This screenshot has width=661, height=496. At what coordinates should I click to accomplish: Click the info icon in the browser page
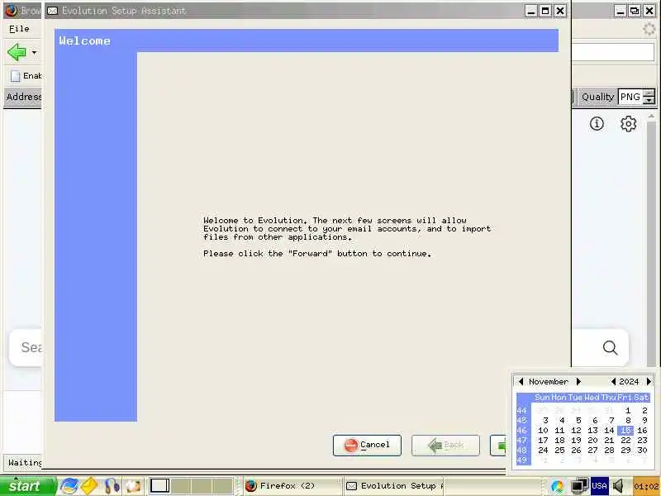(597, 123)
